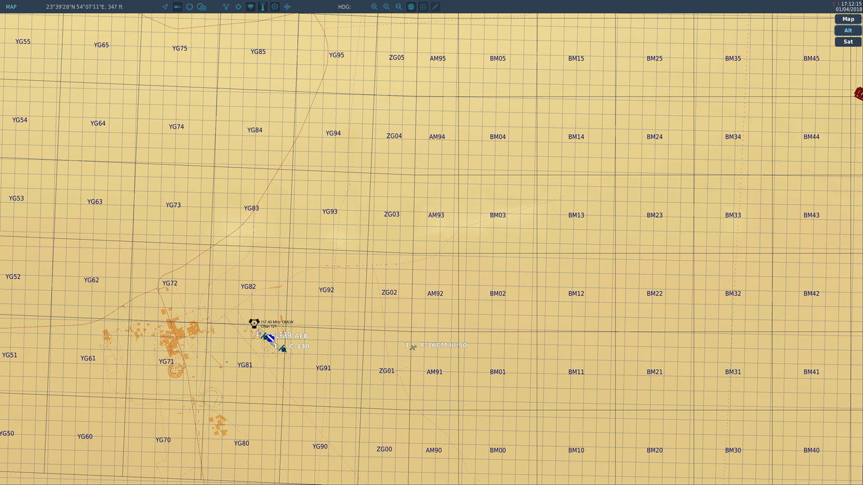
Task: Click grid label YG71
Action: pyautogui.click(x=167, y=362)
